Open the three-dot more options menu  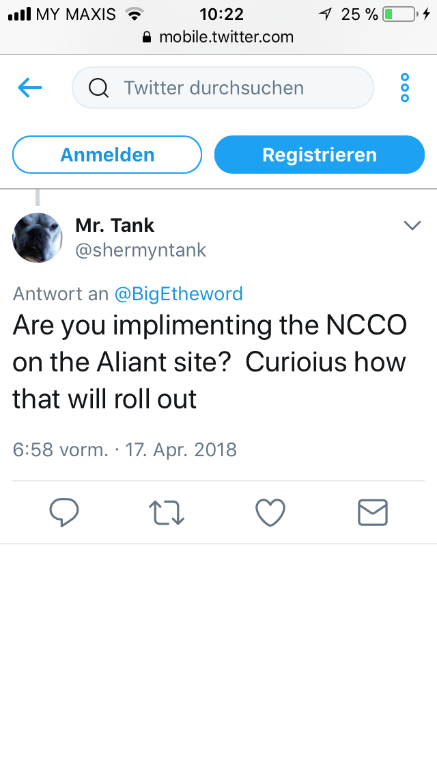pos(404,88)
